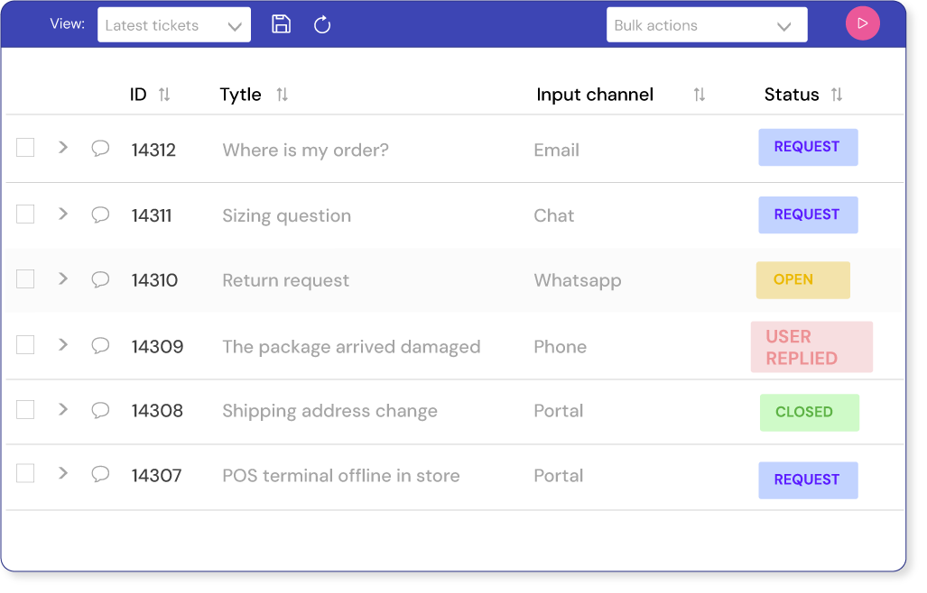The height and width of the screenshot is (593, 927).
Task: Open comments for ticket 14310
Action: pos(100,279)
